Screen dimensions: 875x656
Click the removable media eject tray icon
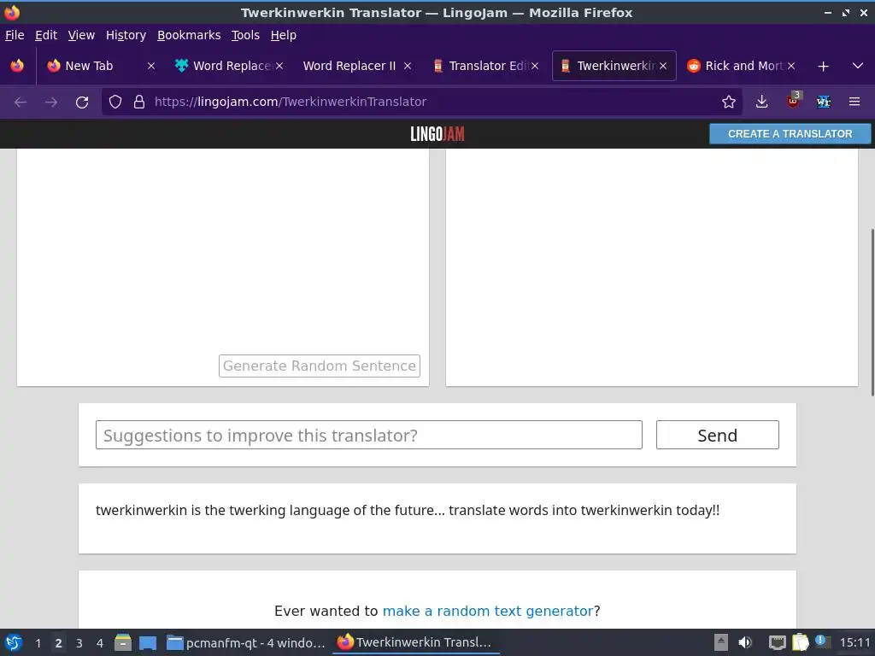point(721,642)
